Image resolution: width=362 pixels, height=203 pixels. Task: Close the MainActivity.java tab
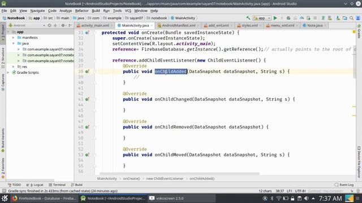pos(152,25)
